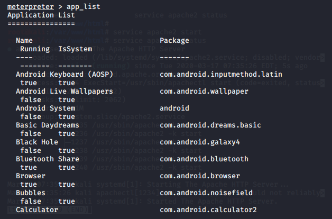This screenshot has width=332, height=219.
Task: Click the com.android.wallpaper package text
Action: (204, 91)
